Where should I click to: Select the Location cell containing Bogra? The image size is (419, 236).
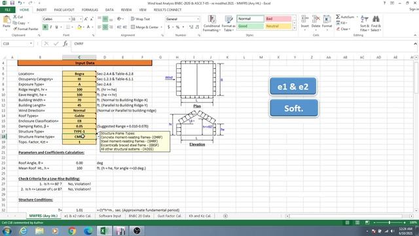pos(79,73)
